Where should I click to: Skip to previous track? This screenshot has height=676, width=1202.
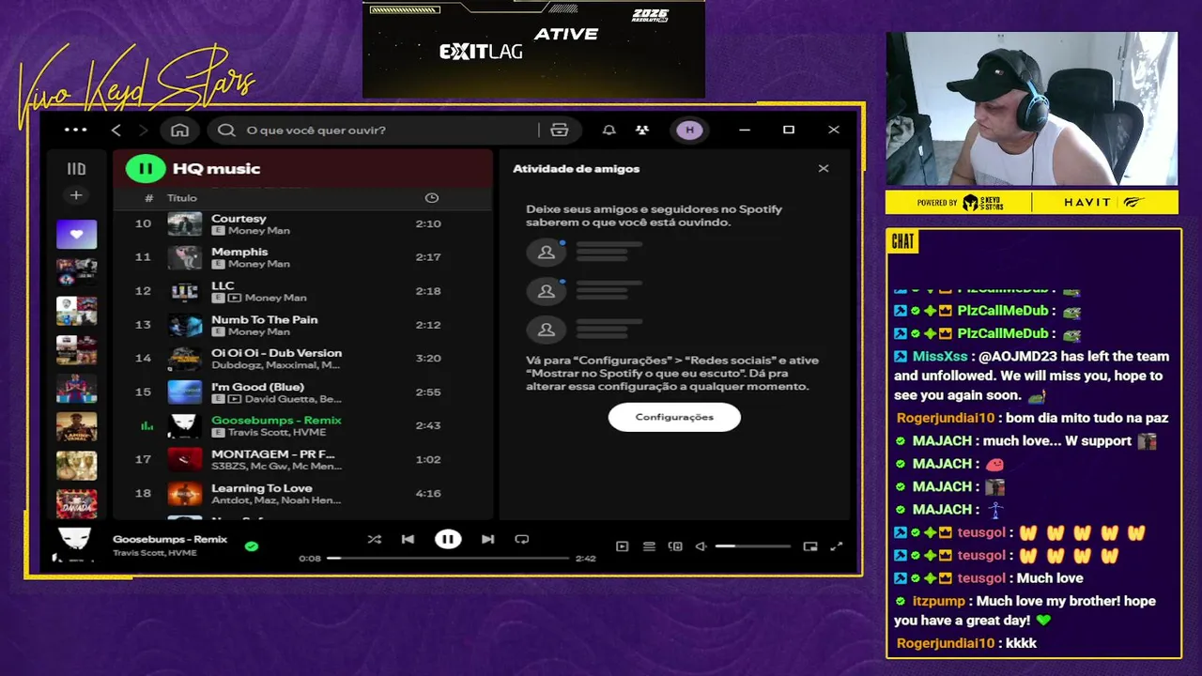pos(408,539)
